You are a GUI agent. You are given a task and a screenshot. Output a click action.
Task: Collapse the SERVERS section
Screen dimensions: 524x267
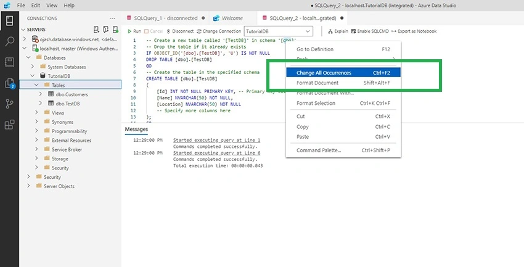coord(23,30)
